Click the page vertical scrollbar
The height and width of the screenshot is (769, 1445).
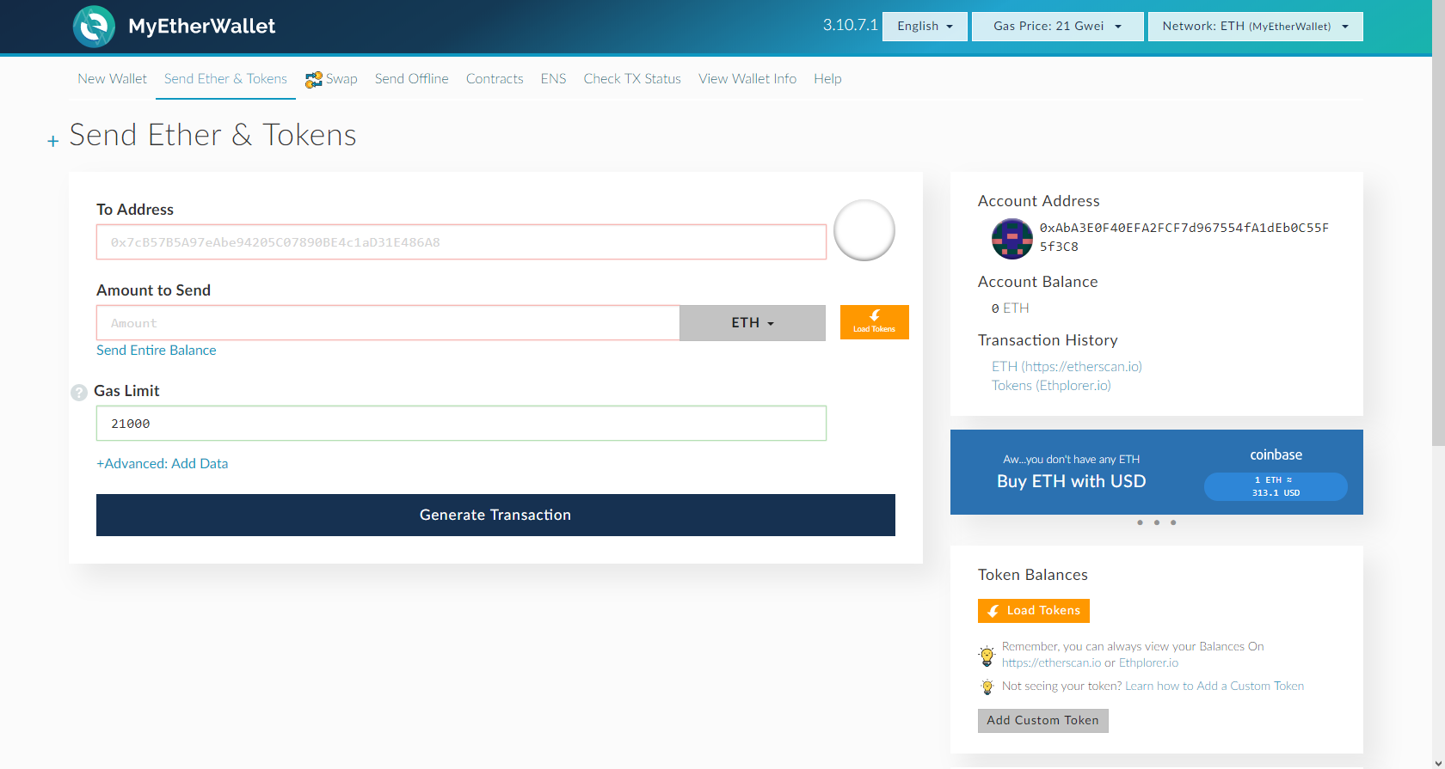click(x=1438, y=223)
